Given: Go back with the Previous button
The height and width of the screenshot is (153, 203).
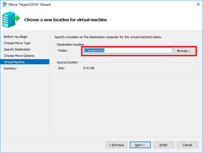Looking at the screenshot, I should point(116,145).
